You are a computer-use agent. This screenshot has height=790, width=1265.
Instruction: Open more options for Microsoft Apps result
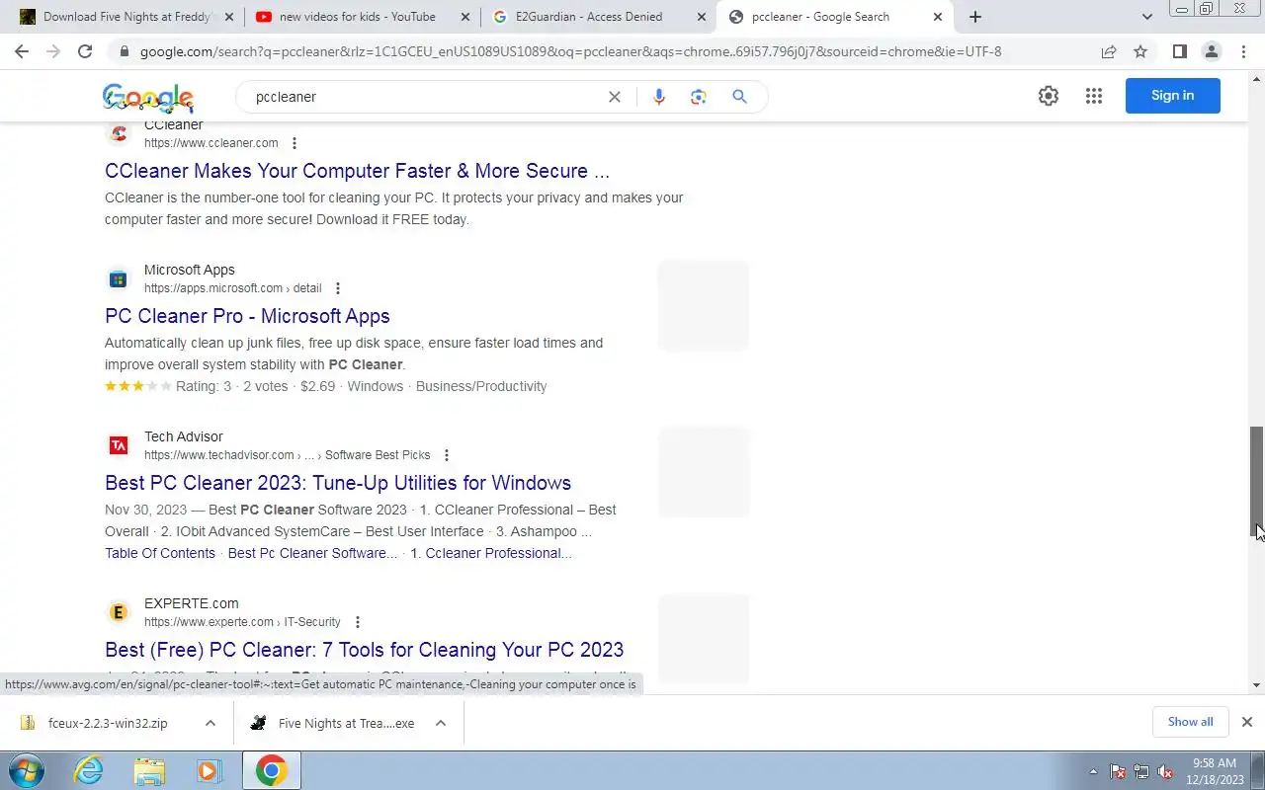point(337,288)
